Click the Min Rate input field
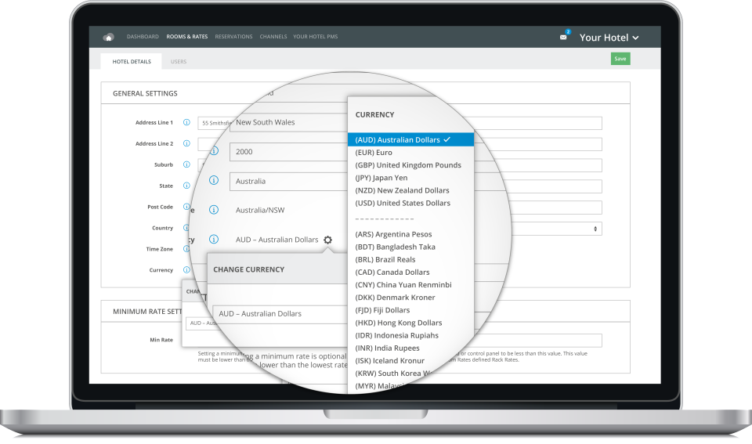This screenshot has height=444, width=752. tap(538, 341)
